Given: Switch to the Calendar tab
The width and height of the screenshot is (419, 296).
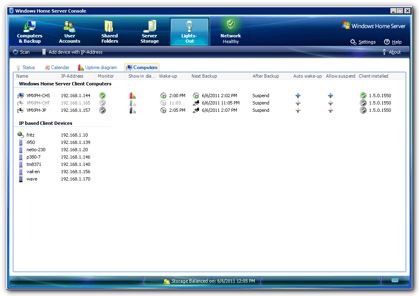Looking at the screenshot, I should coord(57,67).
